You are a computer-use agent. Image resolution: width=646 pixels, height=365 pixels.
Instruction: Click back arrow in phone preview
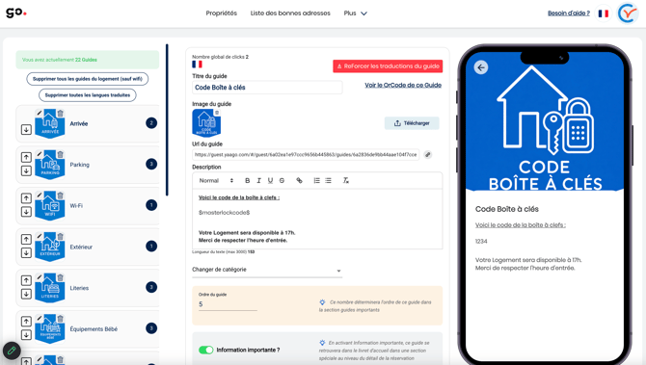[481, 67]
